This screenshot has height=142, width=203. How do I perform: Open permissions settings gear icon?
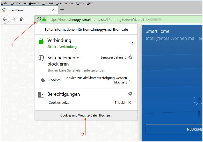point(130,94)
